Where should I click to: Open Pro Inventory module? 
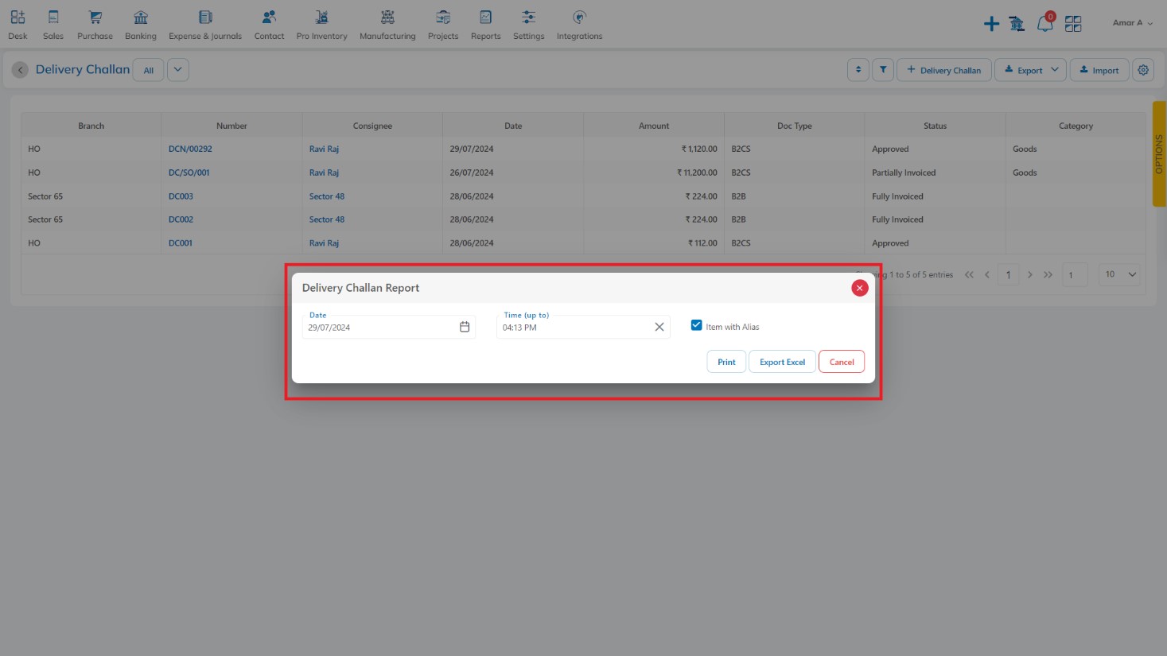coord(321,25)
